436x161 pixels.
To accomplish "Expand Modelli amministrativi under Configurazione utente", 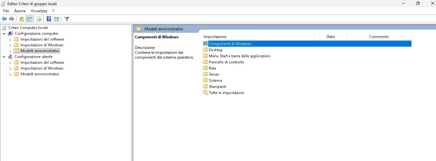I will tap(10, 74).
